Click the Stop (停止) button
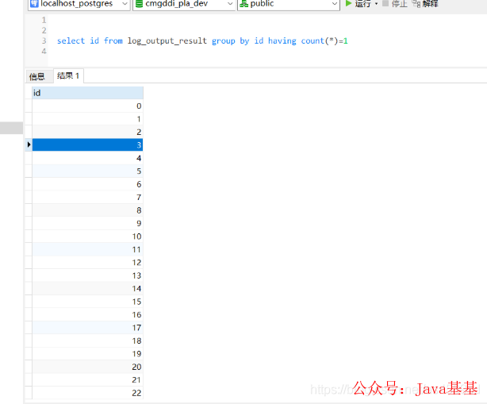The height and width of the screenshot is (404, 487). click(x=395, y=4)
